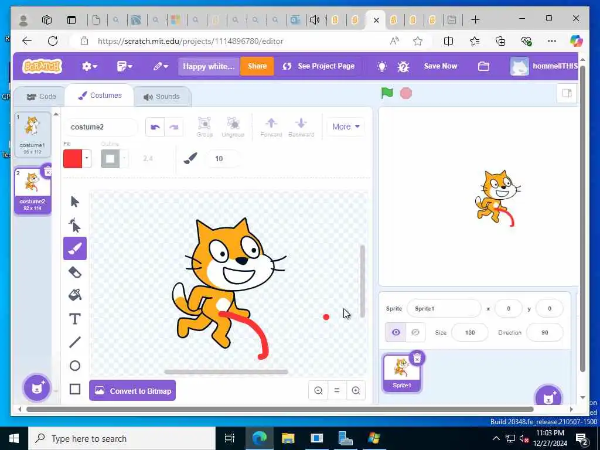The width and height of the screenshot is (600, 450).
Task: Click See Project Page
Action: tap(318, 66)
